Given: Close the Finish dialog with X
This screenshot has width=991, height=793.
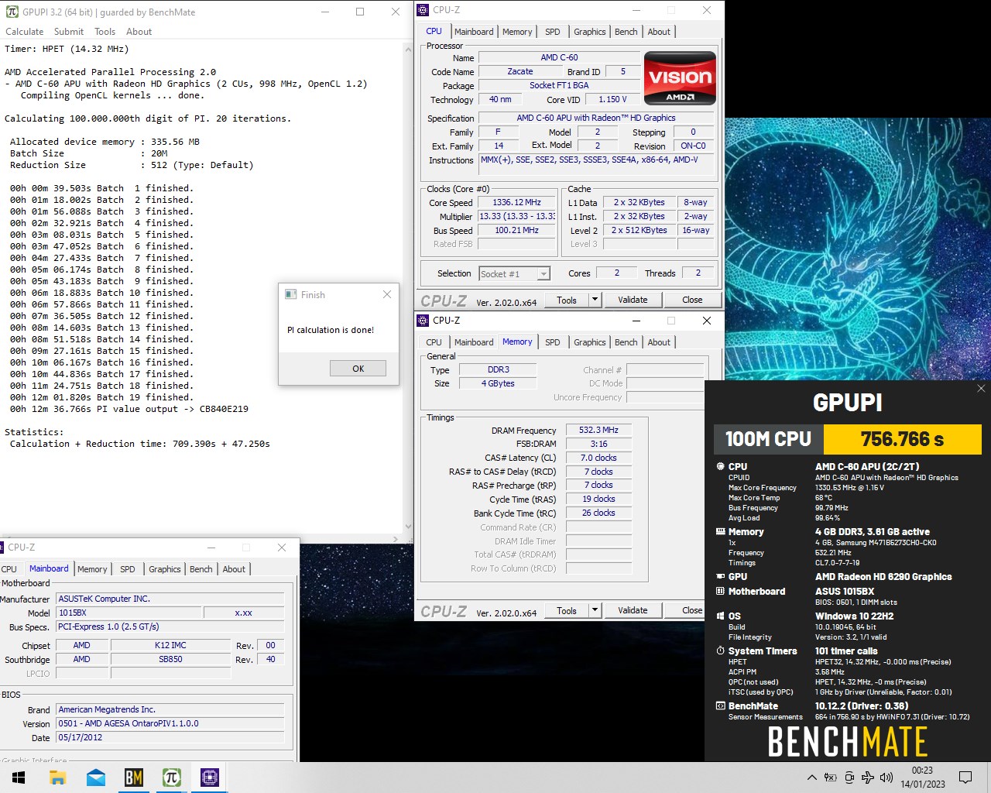Looking at the screenshot, I should tap(387, 294).
